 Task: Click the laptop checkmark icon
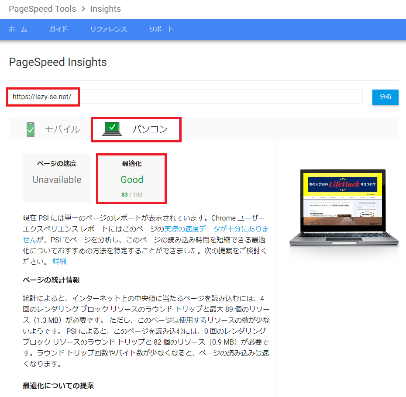point(112,129)
